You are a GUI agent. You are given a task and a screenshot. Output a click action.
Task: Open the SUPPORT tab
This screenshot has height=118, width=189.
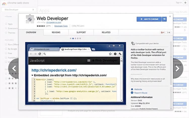81,32
